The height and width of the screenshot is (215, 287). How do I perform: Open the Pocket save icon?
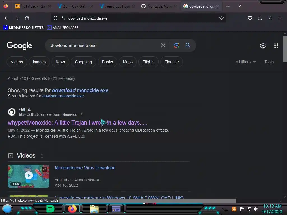[250, 18]
